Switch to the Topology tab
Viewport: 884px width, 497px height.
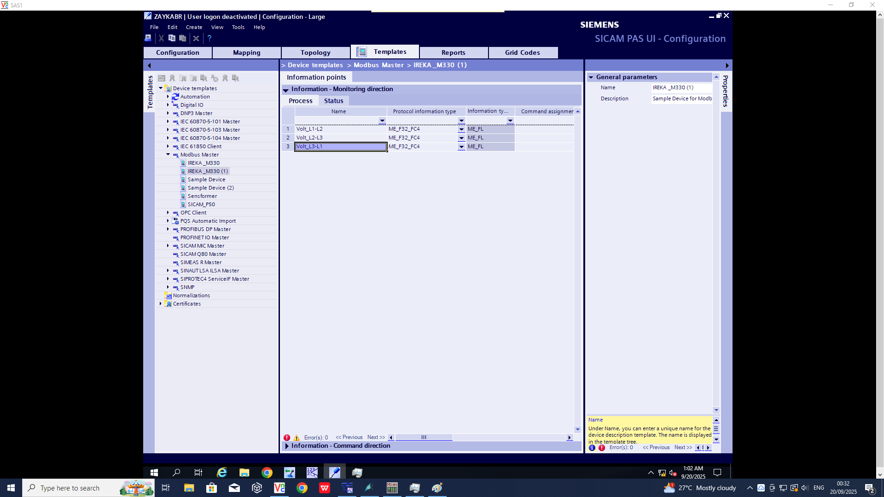315,52
